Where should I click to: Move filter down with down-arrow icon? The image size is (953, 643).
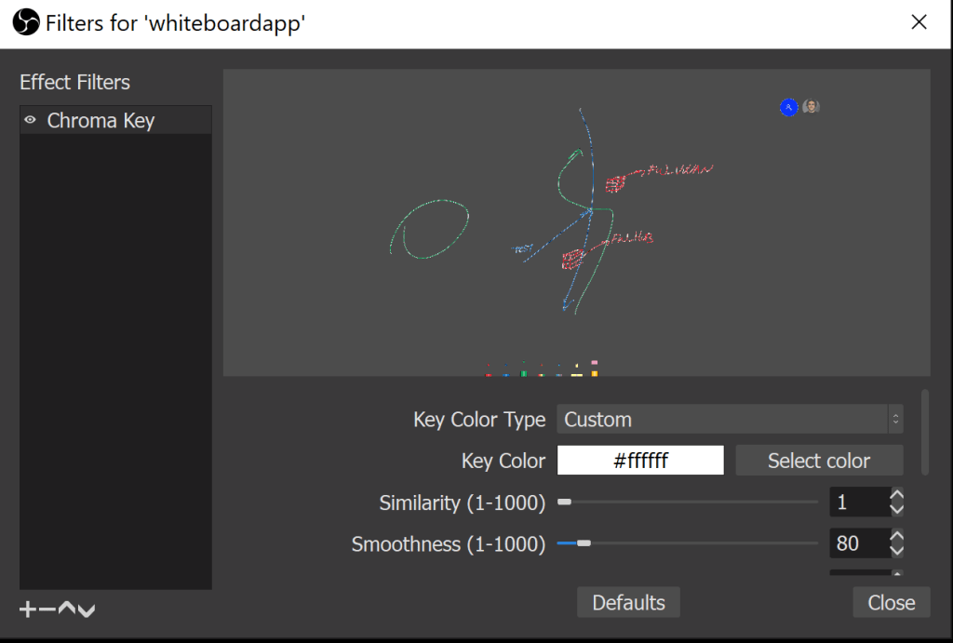point(86,610)
